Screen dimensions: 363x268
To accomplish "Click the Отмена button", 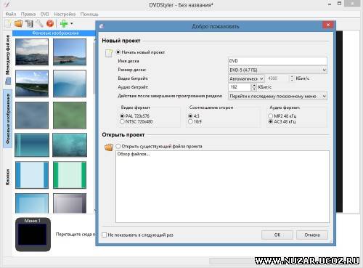I will (312, 235).
